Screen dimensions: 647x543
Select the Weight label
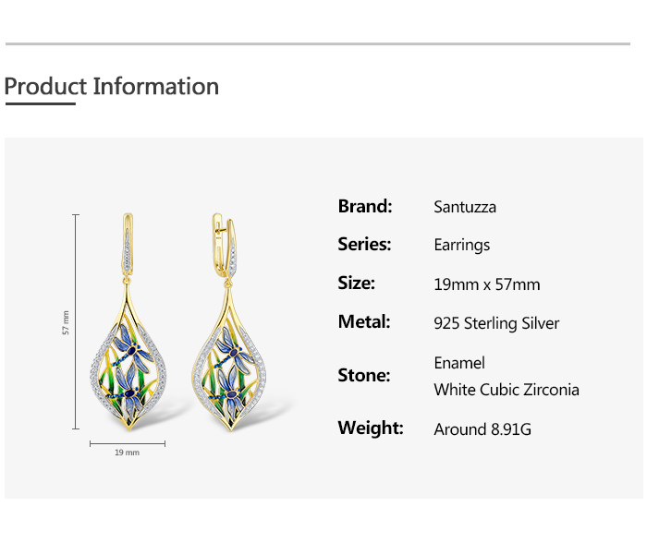pyautogui.click(x=371, y=428)
